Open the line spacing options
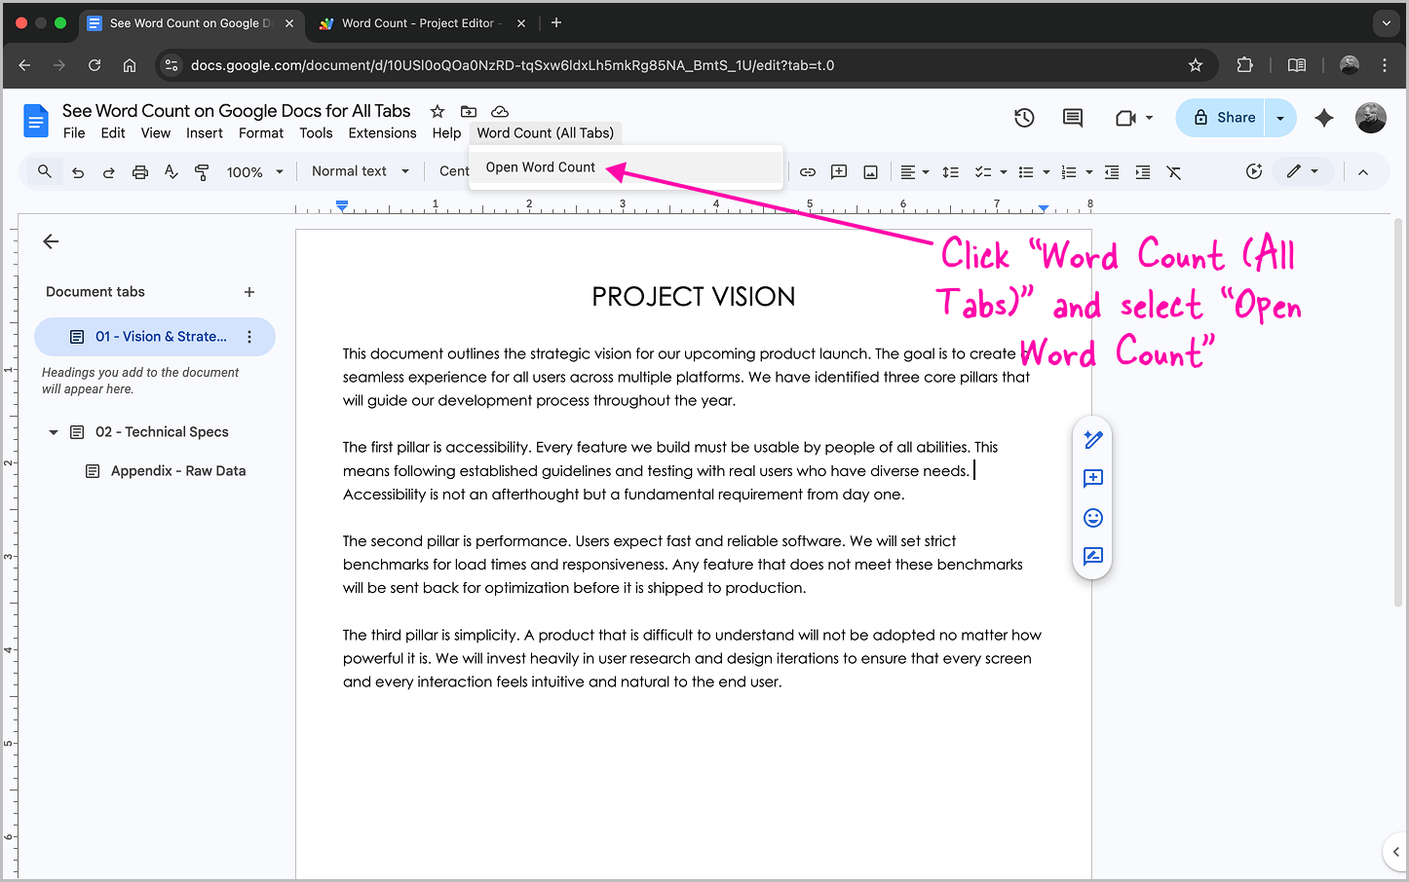 (950, 171)
